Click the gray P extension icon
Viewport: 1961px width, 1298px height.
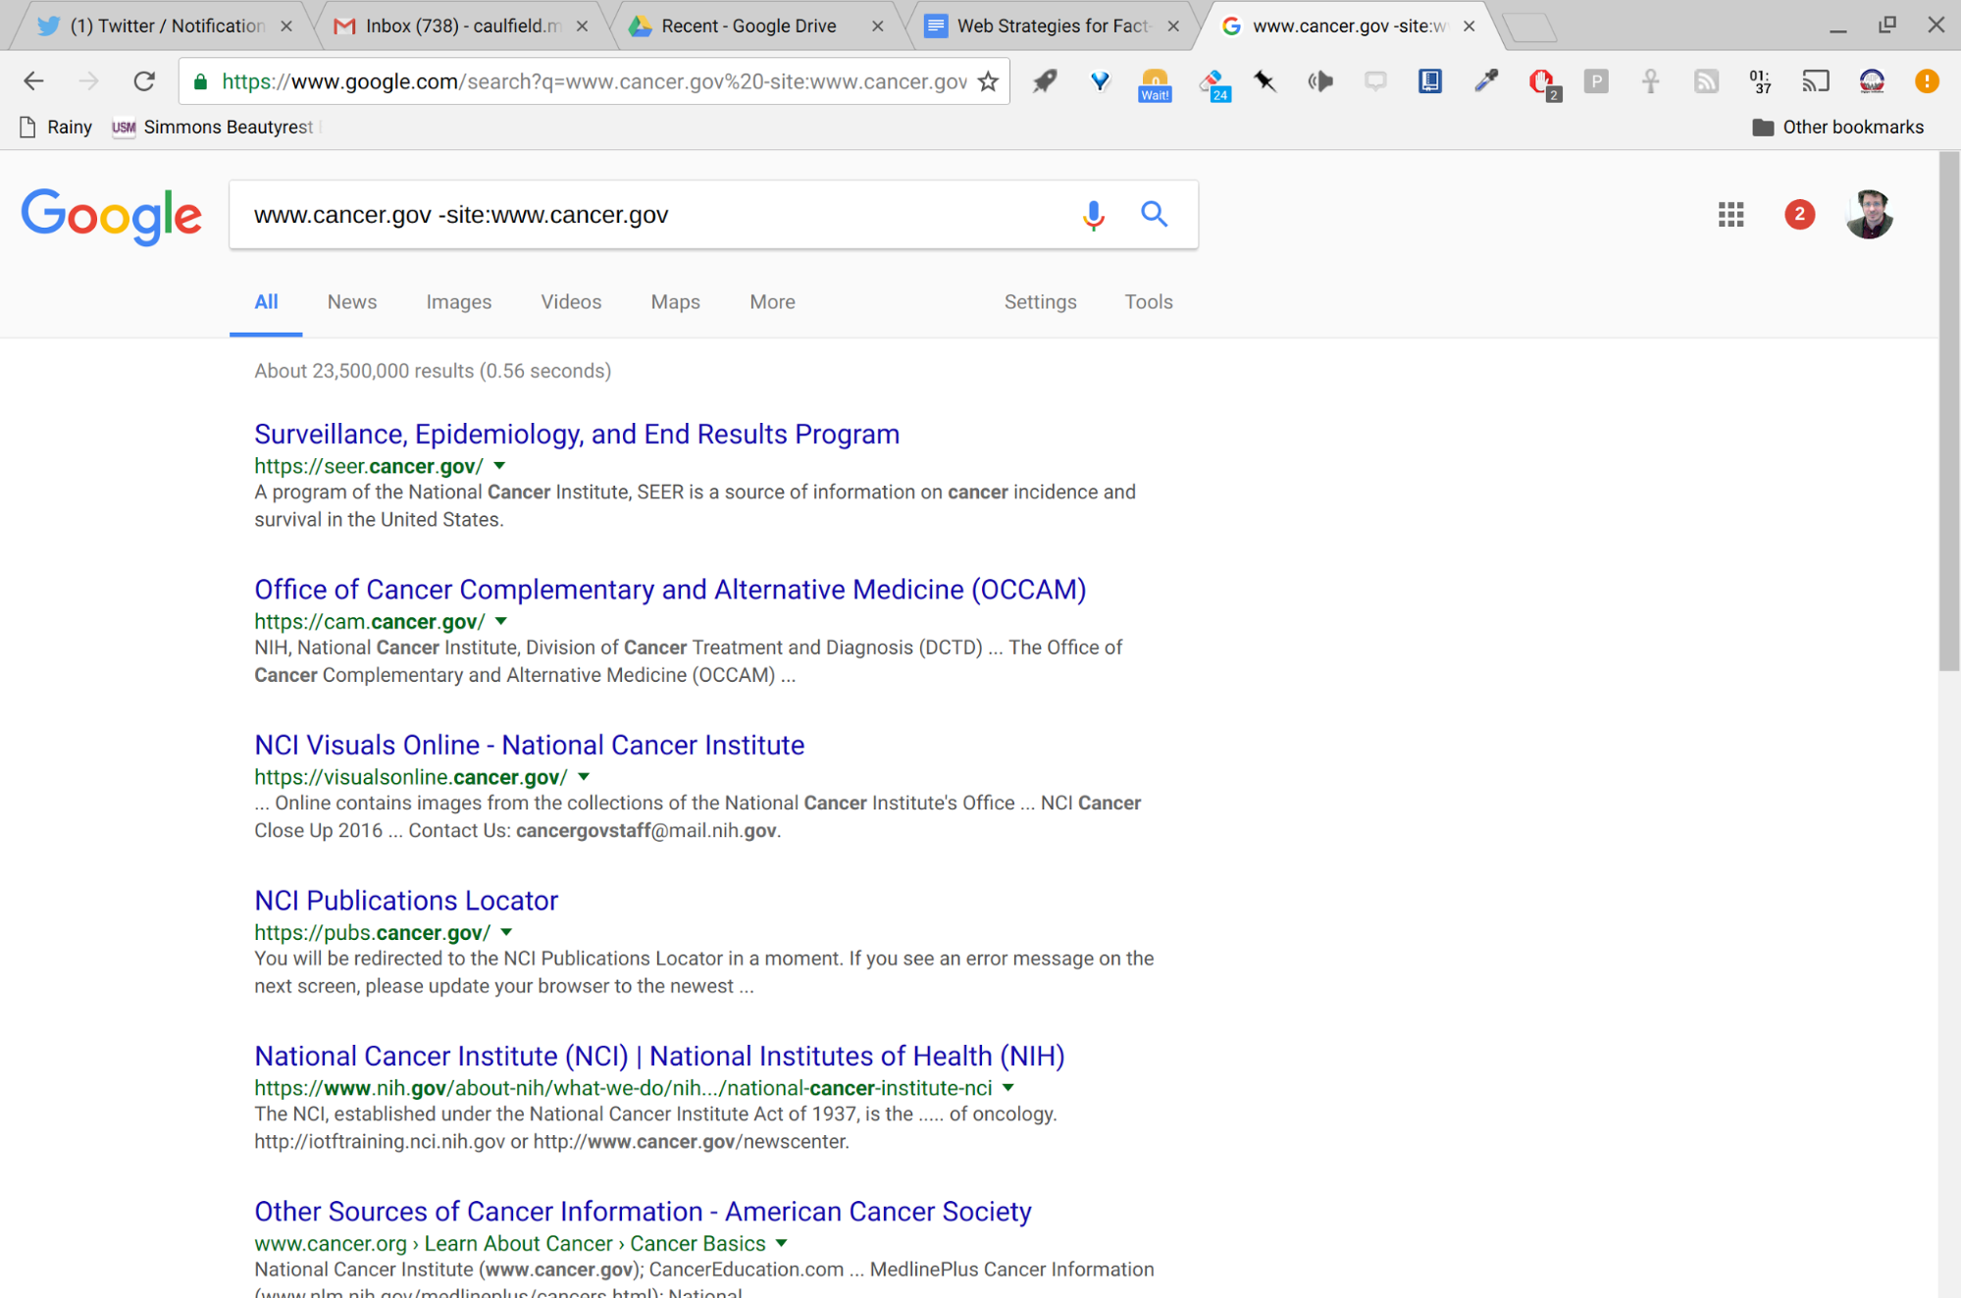1596,81
